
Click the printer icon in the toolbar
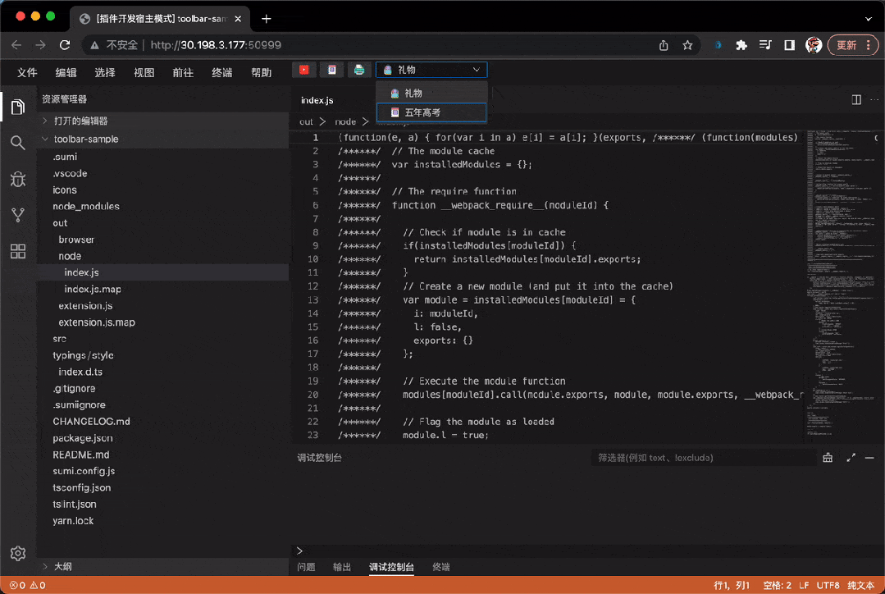coord(359,70)
